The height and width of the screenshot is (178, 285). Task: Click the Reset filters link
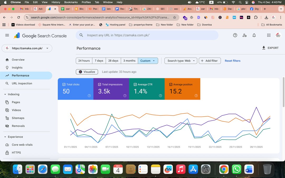pyautogui.click(x=232, y=61)
